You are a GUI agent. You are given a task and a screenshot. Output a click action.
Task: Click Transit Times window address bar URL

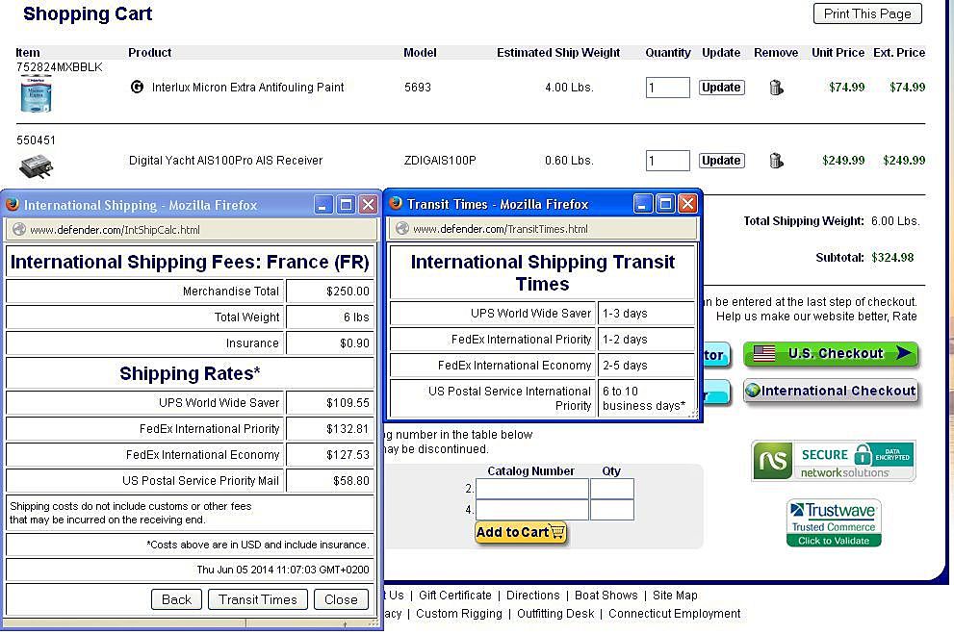[501, 229]
